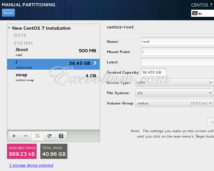Click the SYSTEM section heading
The image size is (214, 171).
tap(23, 43)
